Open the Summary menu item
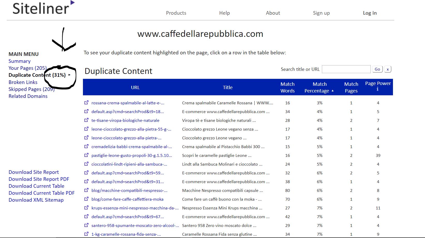This screenshot has width=425, height=238. click(x=20, y=61)
